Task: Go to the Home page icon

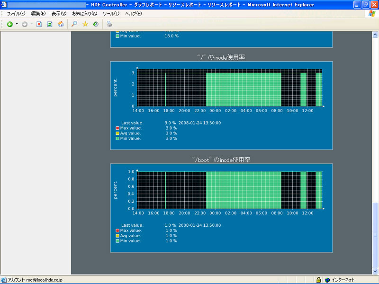Action: pos(61,24)
